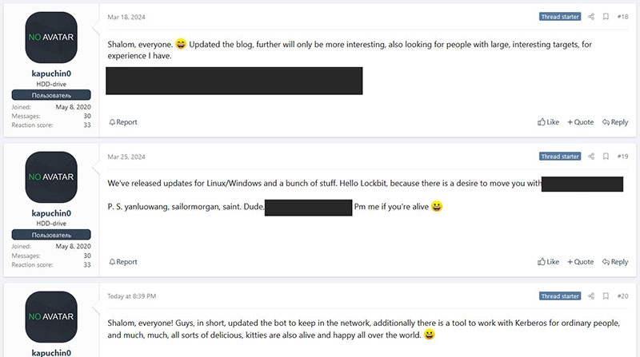Click share icon on post #19
The width and height of the screenshot is (640, 357).
click(x=592, y=157)
